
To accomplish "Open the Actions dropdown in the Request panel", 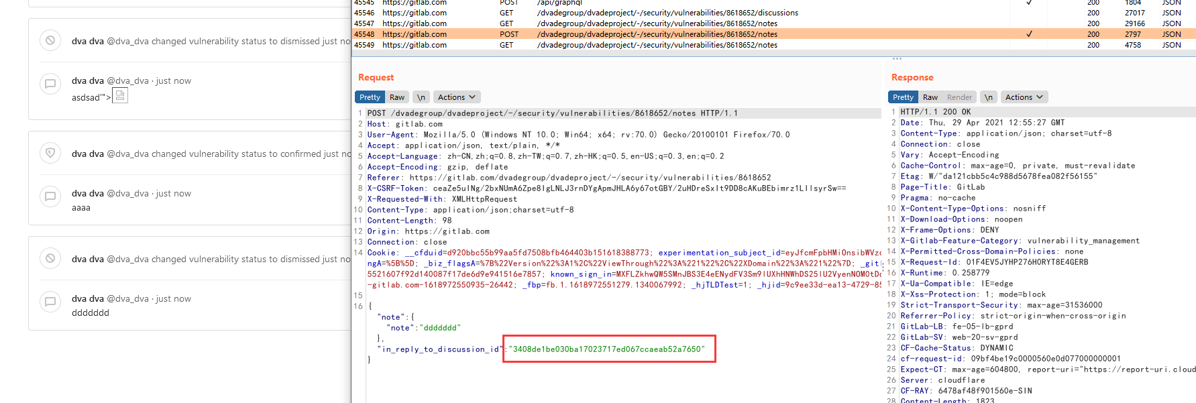I will click(456, 97).
